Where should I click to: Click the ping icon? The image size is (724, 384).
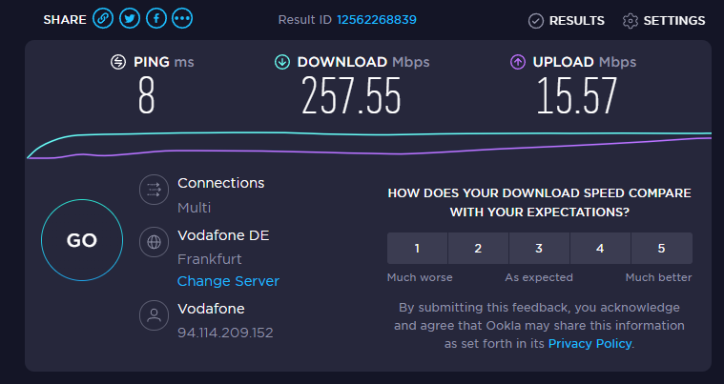(x=118, y=62)
